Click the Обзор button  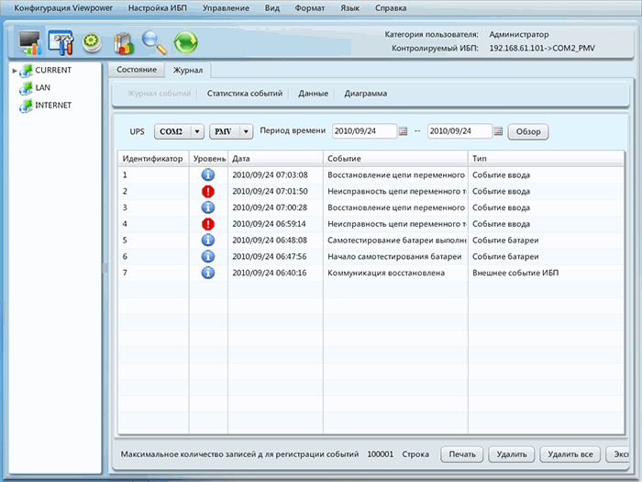pyautogui.click(x=528, y=131)
